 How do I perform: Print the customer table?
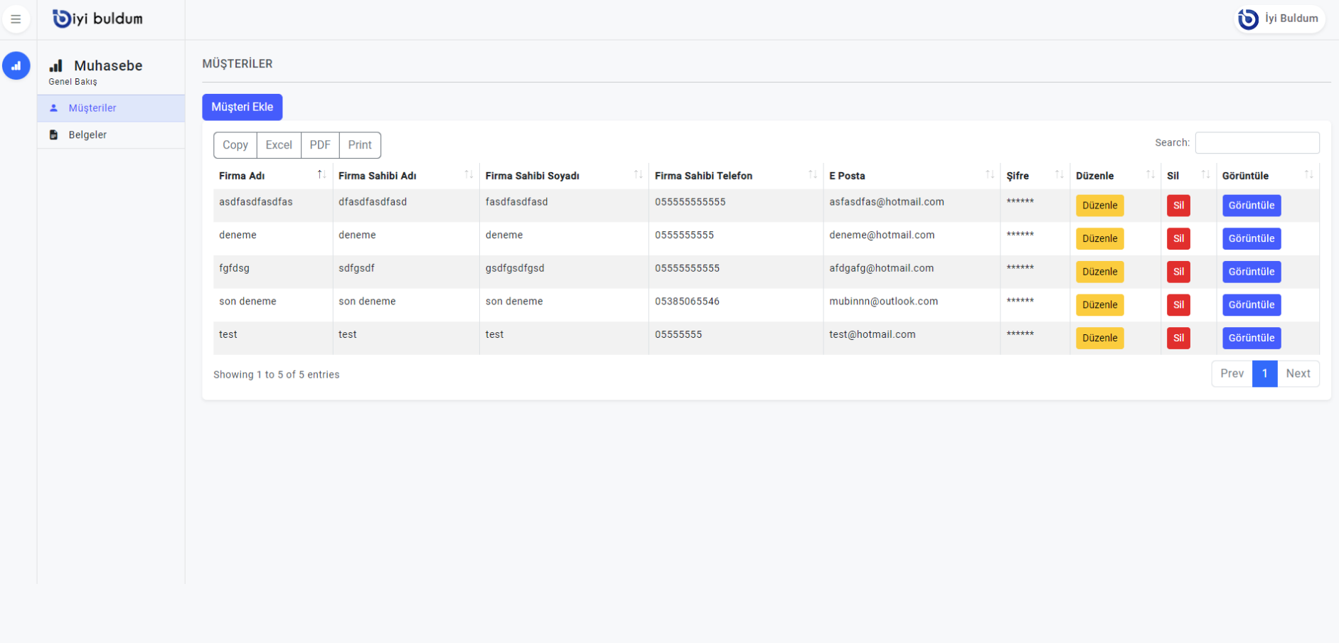360,145
